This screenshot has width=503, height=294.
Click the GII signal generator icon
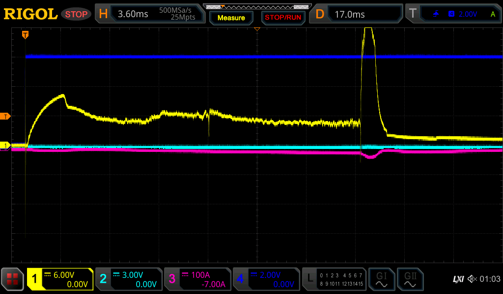(410, 279)
